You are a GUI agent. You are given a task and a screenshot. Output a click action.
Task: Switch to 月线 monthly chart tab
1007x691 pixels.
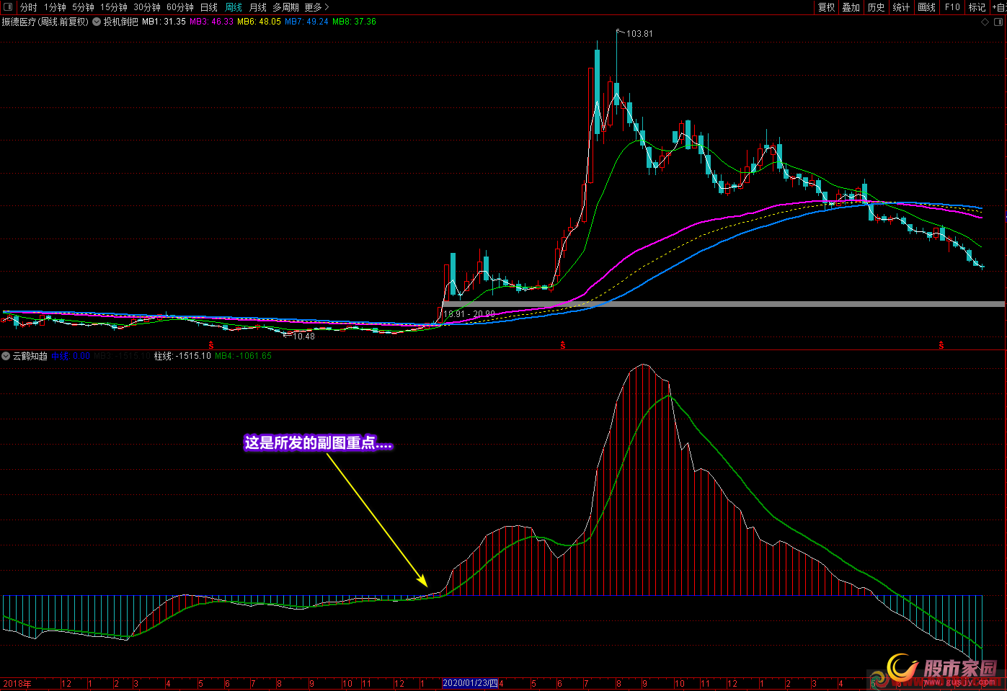257,7
